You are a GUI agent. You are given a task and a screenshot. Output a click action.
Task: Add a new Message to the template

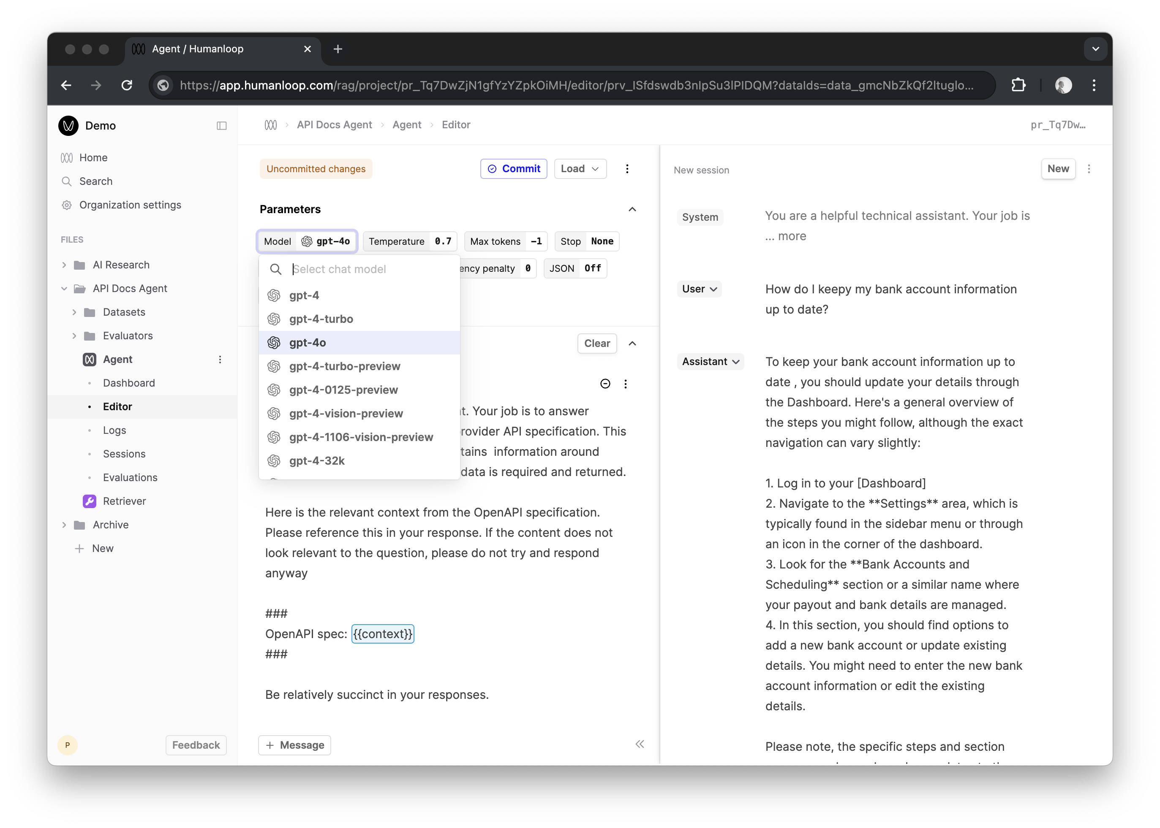click(294, 745)
